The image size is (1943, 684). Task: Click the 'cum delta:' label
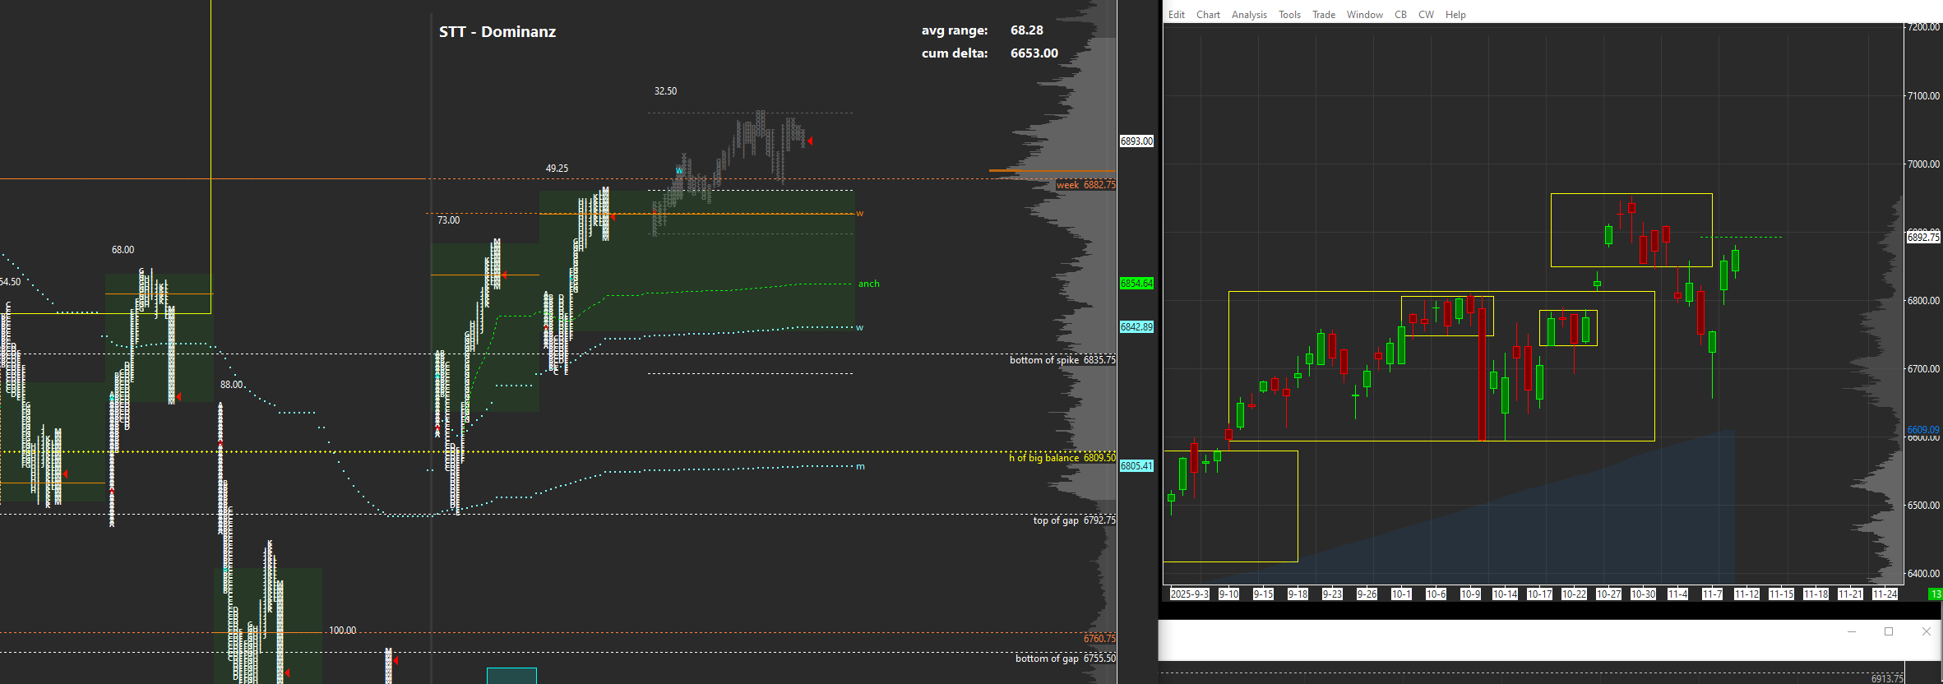point(955,53)
